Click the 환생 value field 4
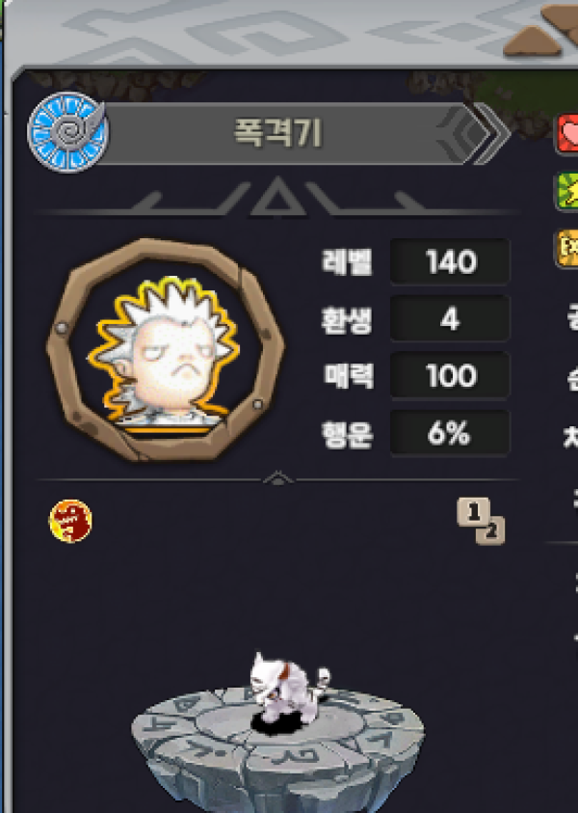 coord(450,318)
